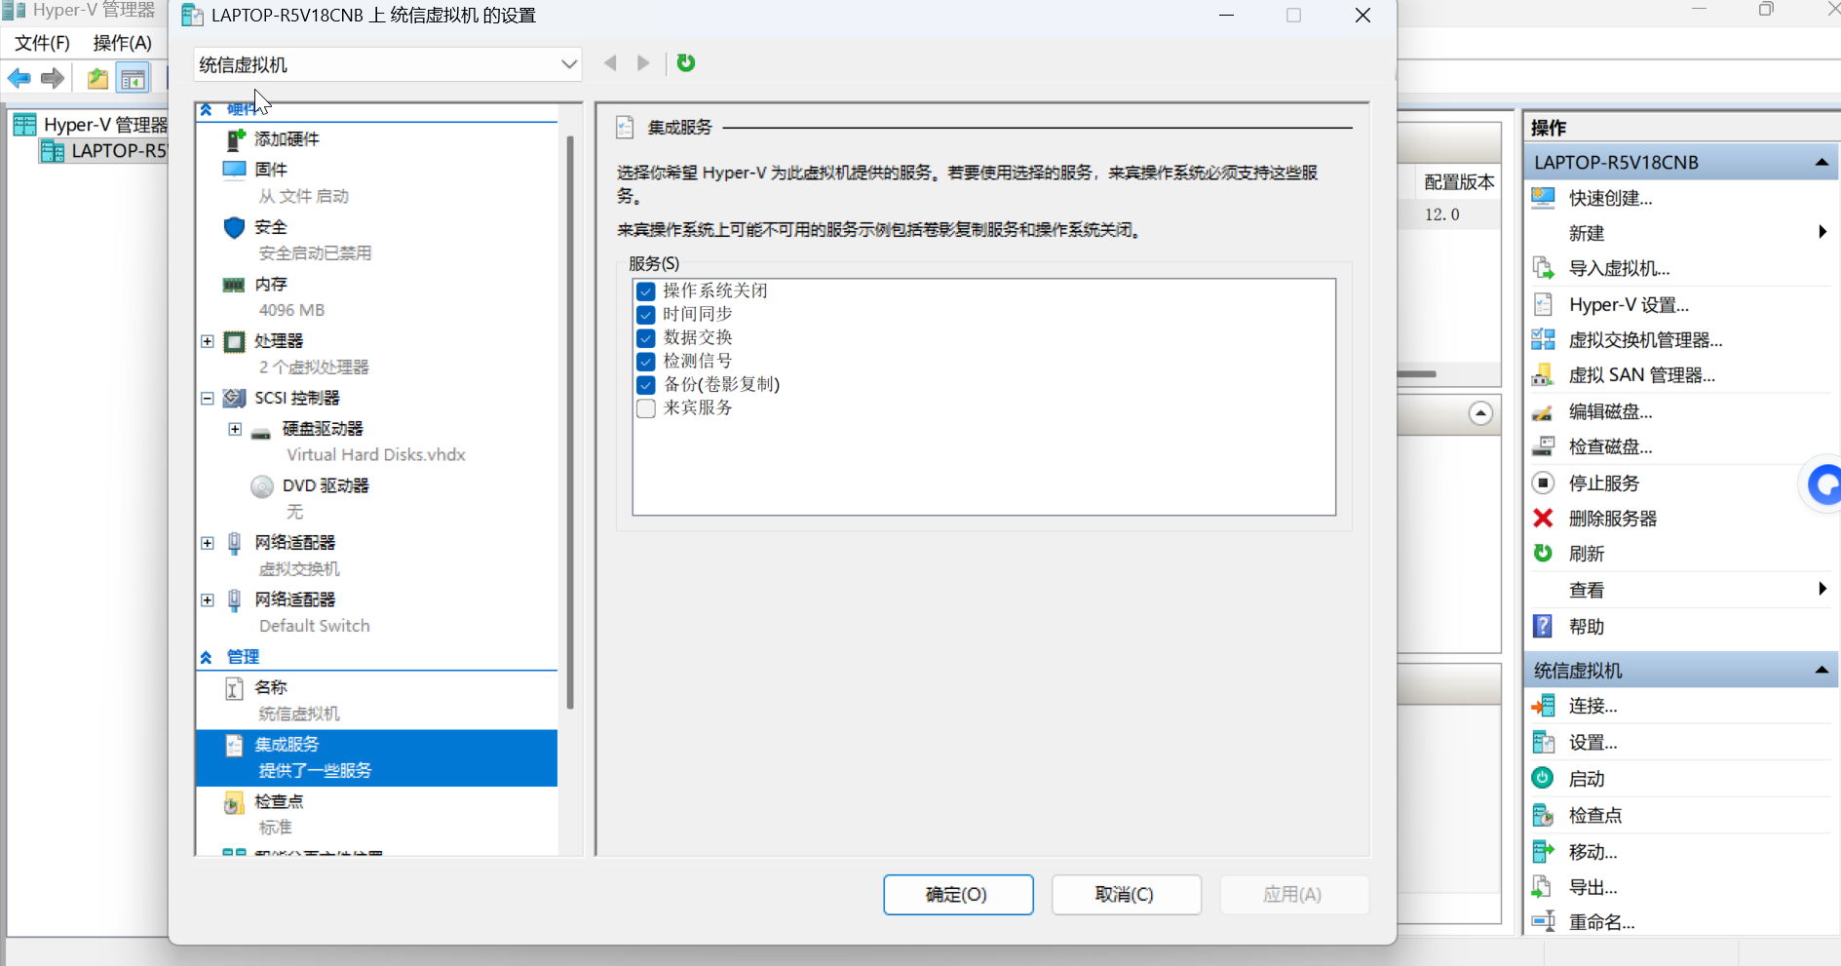
Task: Uncheck the 备份(卷影复制) service
Action: [x=645, y=385]
